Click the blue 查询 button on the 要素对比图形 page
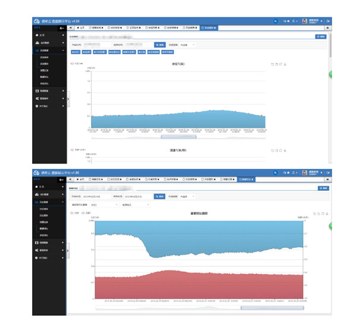357x333 pixels. coord(159,196)
